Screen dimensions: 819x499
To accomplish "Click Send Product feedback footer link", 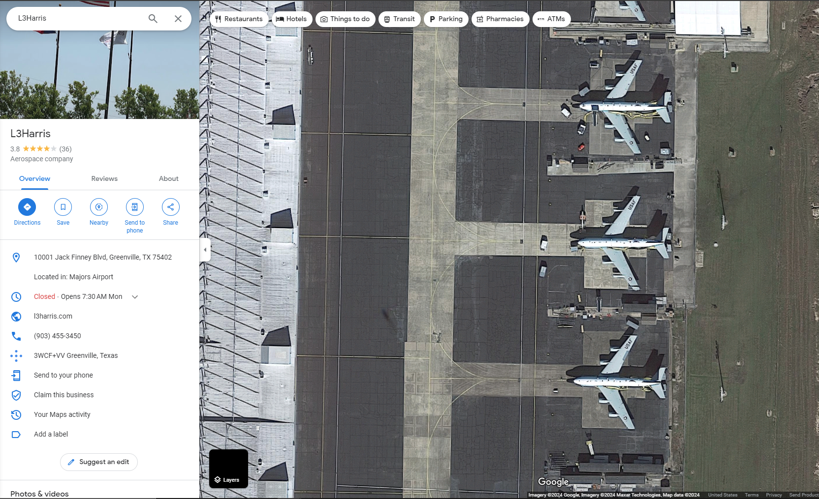I will pos(804,495).
